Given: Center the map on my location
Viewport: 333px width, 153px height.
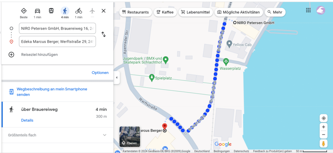Looking at the screenshot, I should point(324,118).
